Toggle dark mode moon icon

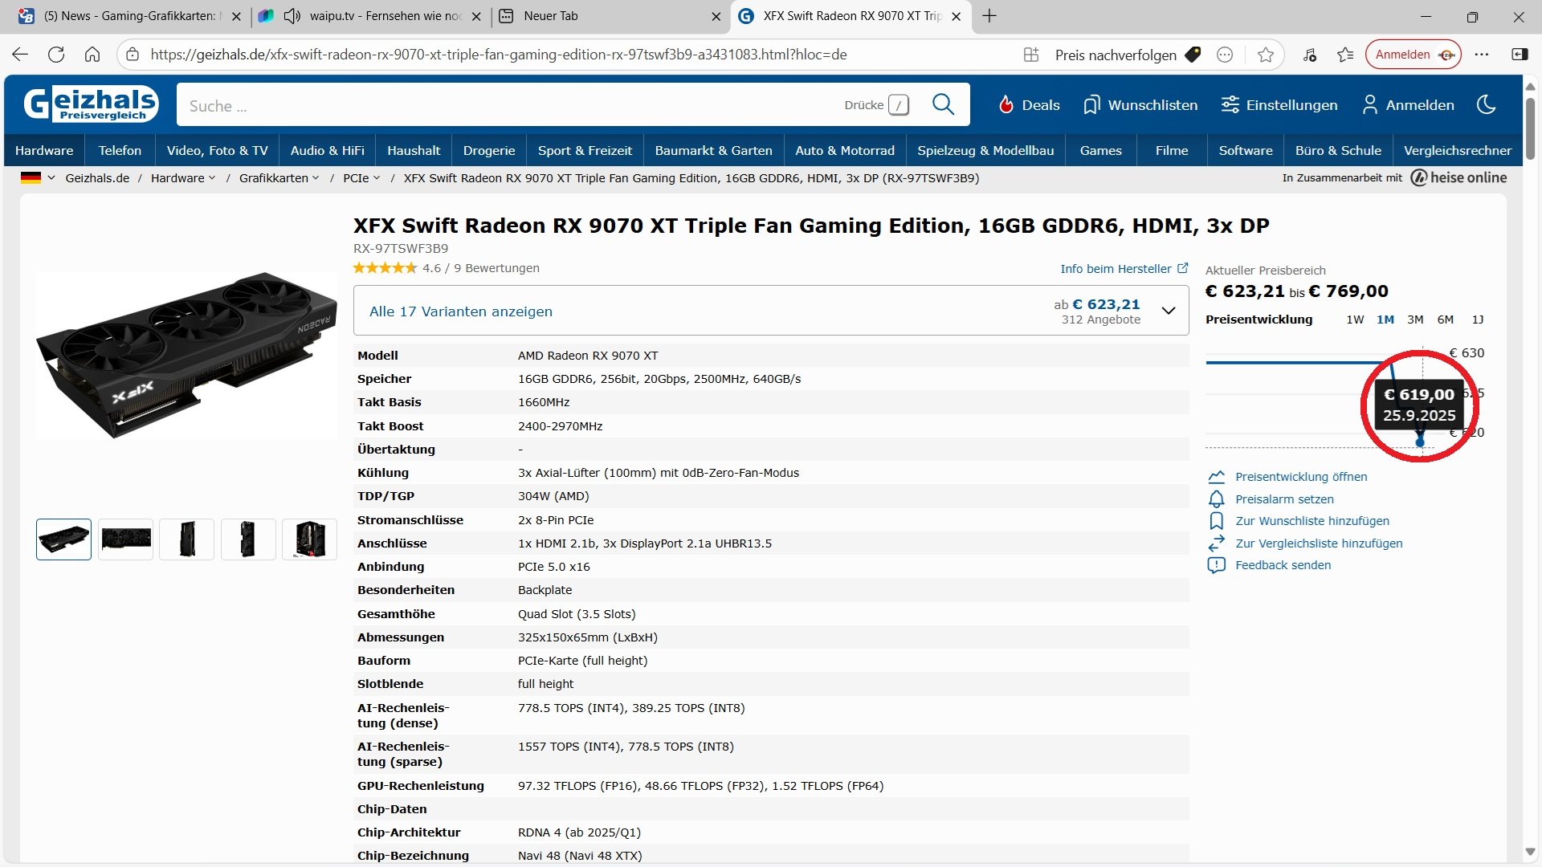pyautogui.click(x=1487, y=104)
